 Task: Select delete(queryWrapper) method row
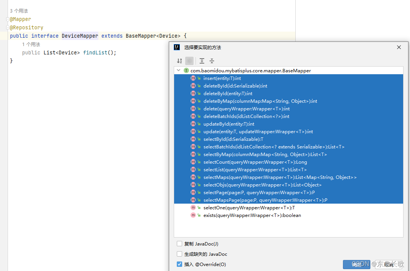click(x=288, y=108)
